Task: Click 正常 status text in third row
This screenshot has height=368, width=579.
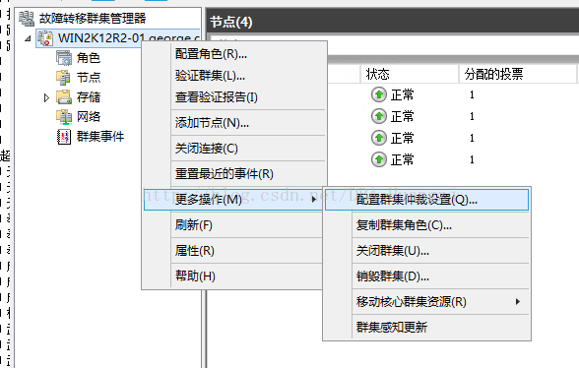Action: tap(402, 138)
